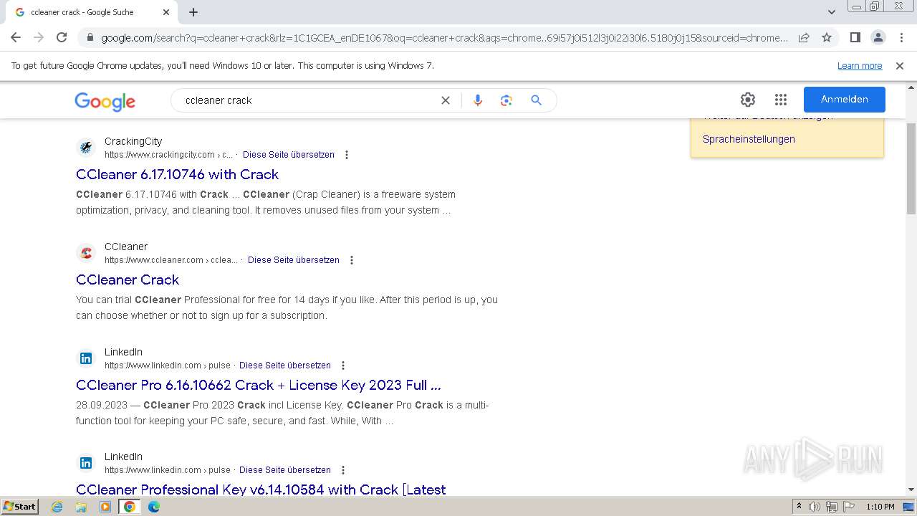Open Chrome profile avatar
The width and height of the screenshot is (917, 516).
878,37
